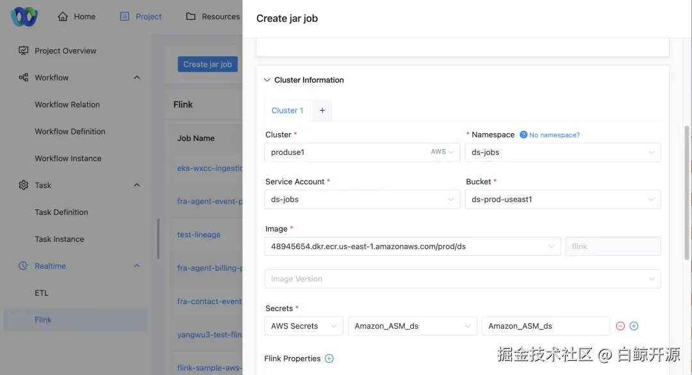This screenshot has height=375, width=692.
Task: Open the fra-agent-event job link
Action: tap(210, 201)
